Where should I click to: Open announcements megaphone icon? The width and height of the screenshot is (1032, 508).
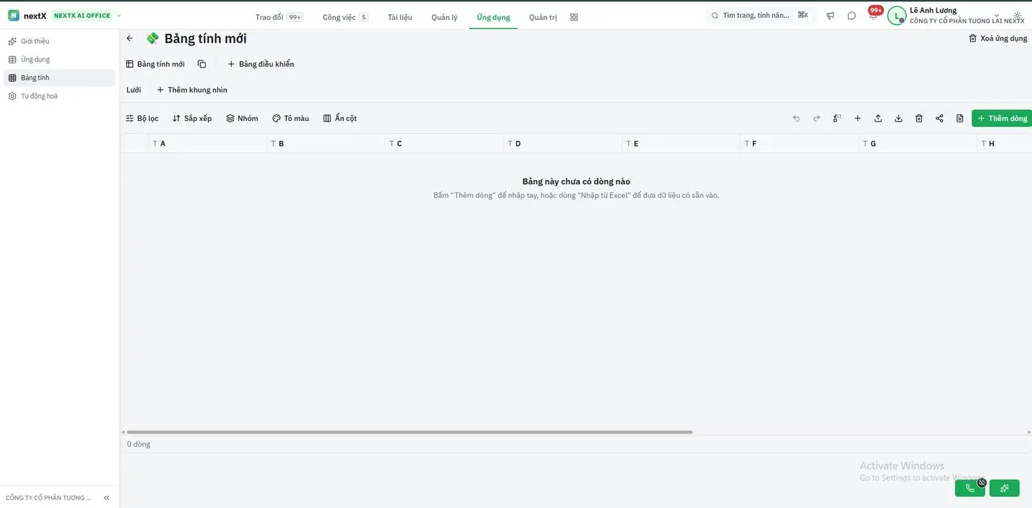coord(830,16)
